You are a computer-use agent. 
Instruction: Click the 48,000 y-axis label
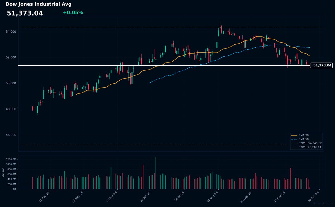pos(11,109)
